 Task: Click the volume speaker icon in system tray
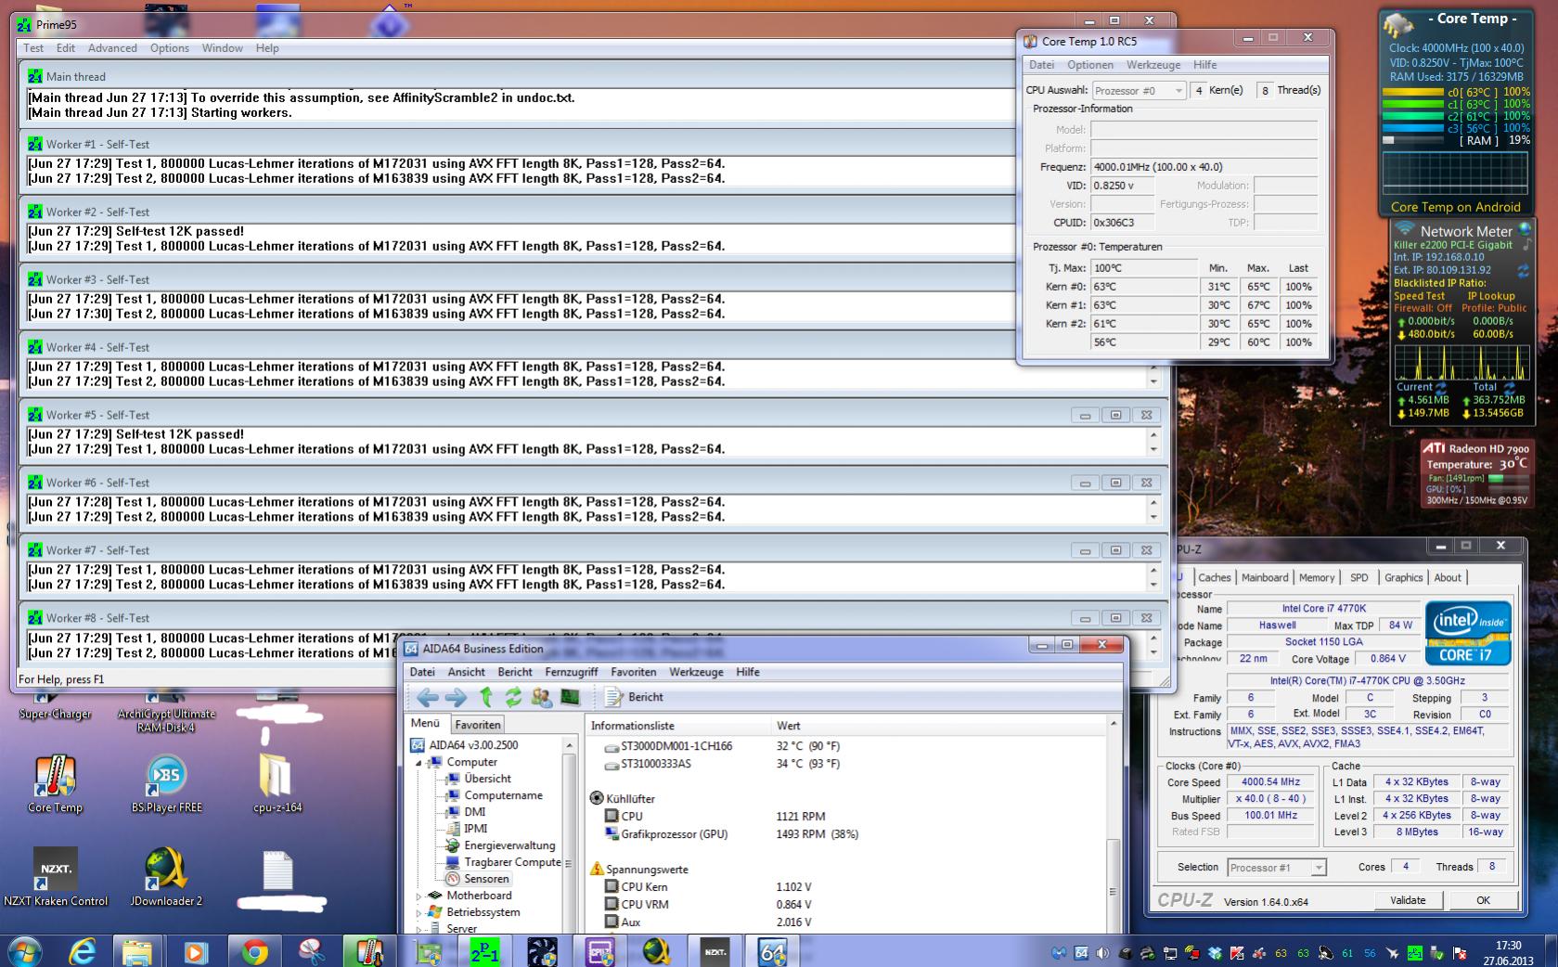point(1102,953)
